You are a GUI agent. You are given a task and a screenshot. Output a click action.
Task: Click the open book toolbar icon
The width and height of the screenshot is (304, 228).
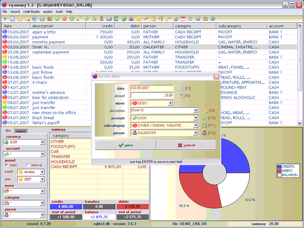point(109,19)
